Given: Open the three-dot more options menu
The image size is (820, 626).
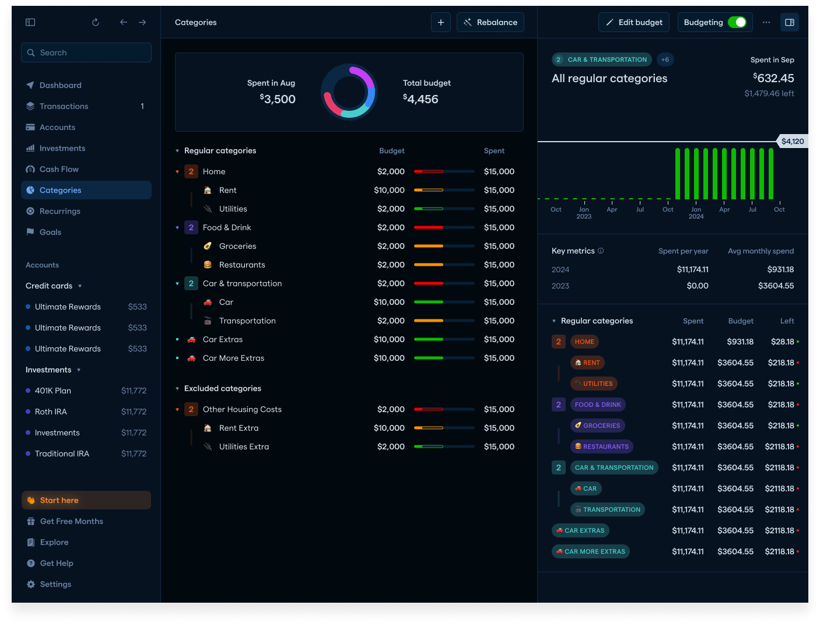Looking at the screenshot, I should coord(766,22).
